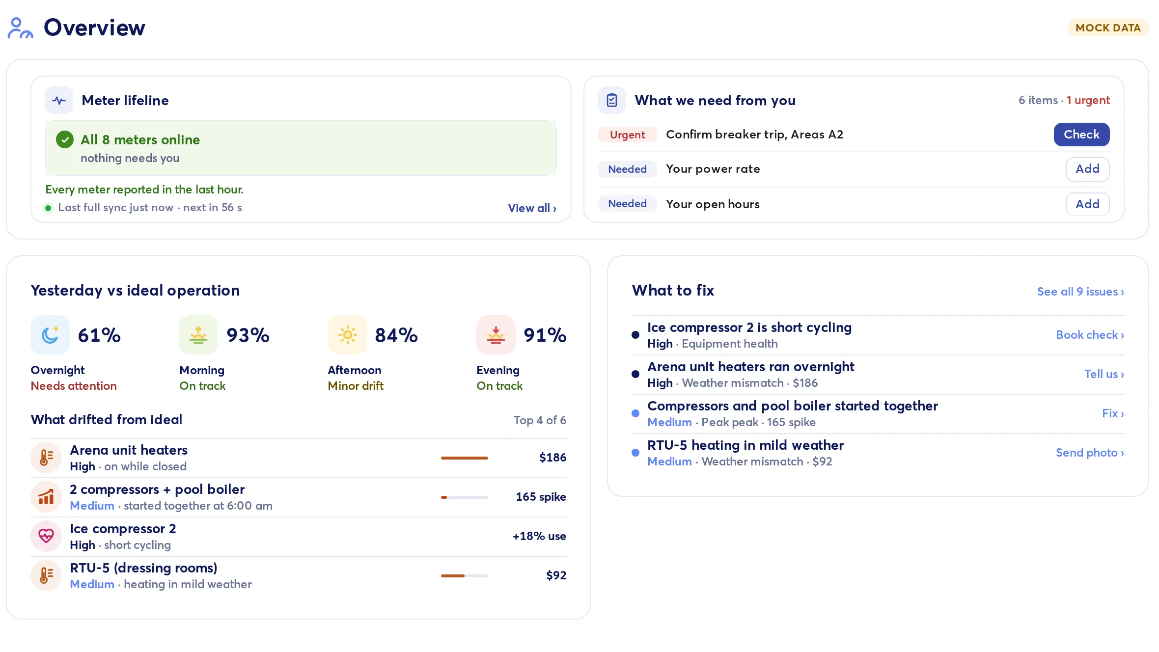Image resolution: width=1159 pixels, height=652 pixels.
Task: Select the Afternoon sun icon
Action: 347,335
